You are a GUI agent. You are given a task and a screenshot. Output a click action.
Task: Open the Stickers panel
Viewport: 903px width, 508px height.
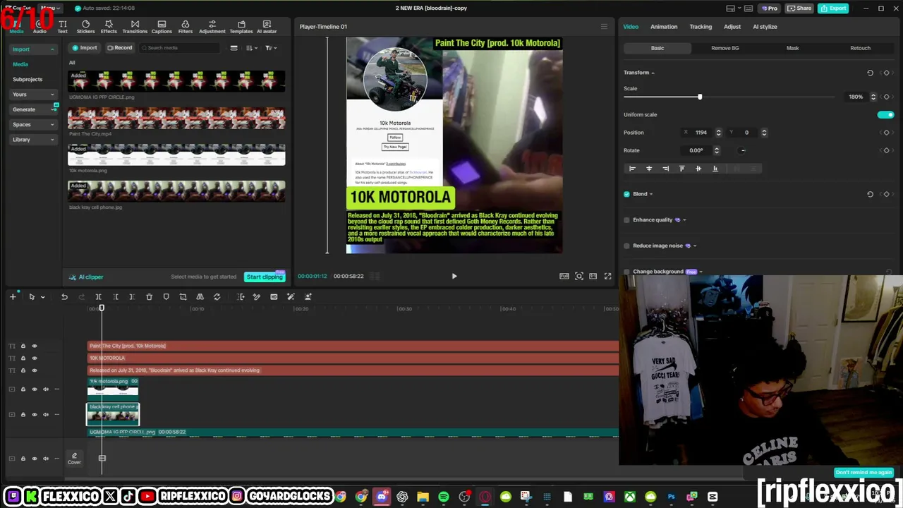coord(85,27)
